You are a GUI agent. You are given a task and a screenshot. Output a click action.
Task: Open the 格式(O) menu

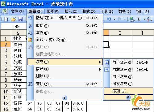[x=89, y=11]
